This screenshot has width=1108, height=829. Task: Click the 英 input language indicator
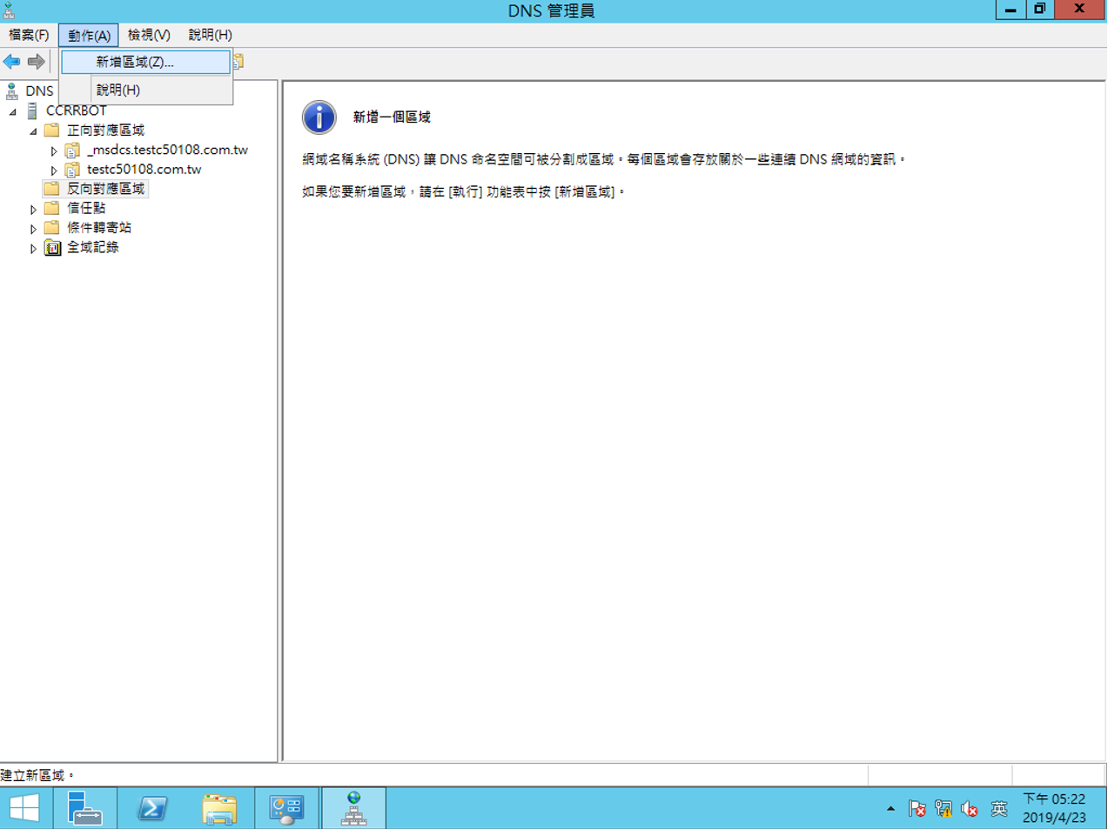click(x=999, y=809)
